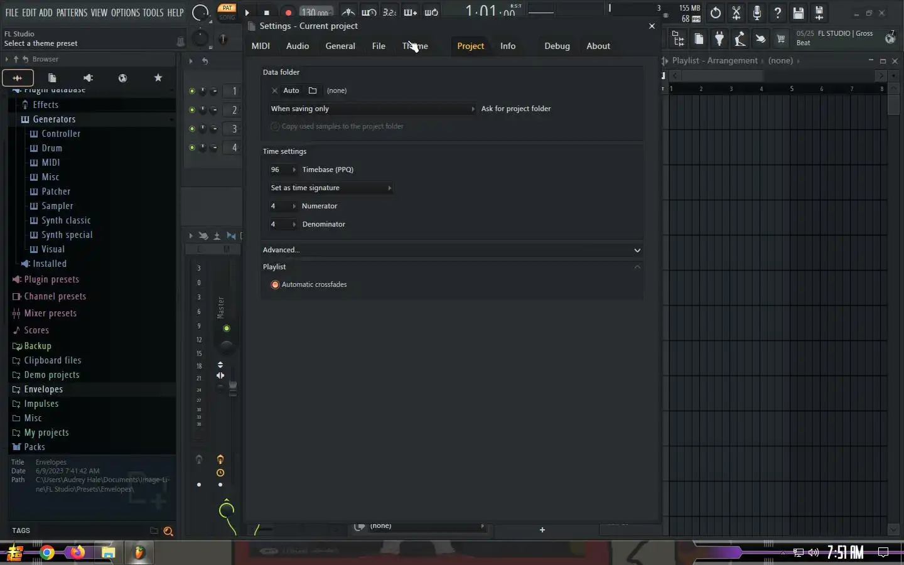
Task: Toggle the countdown before recording icon
Action: pyautogui.click(x=389, y=13)
